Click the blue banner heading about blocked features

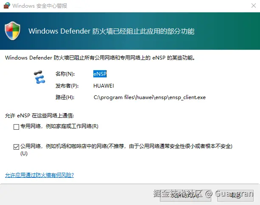(111, 31)
